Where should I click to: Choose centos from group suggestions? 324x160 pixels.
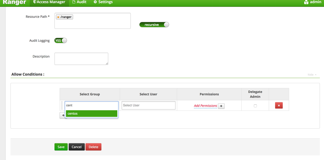point(91,114)
